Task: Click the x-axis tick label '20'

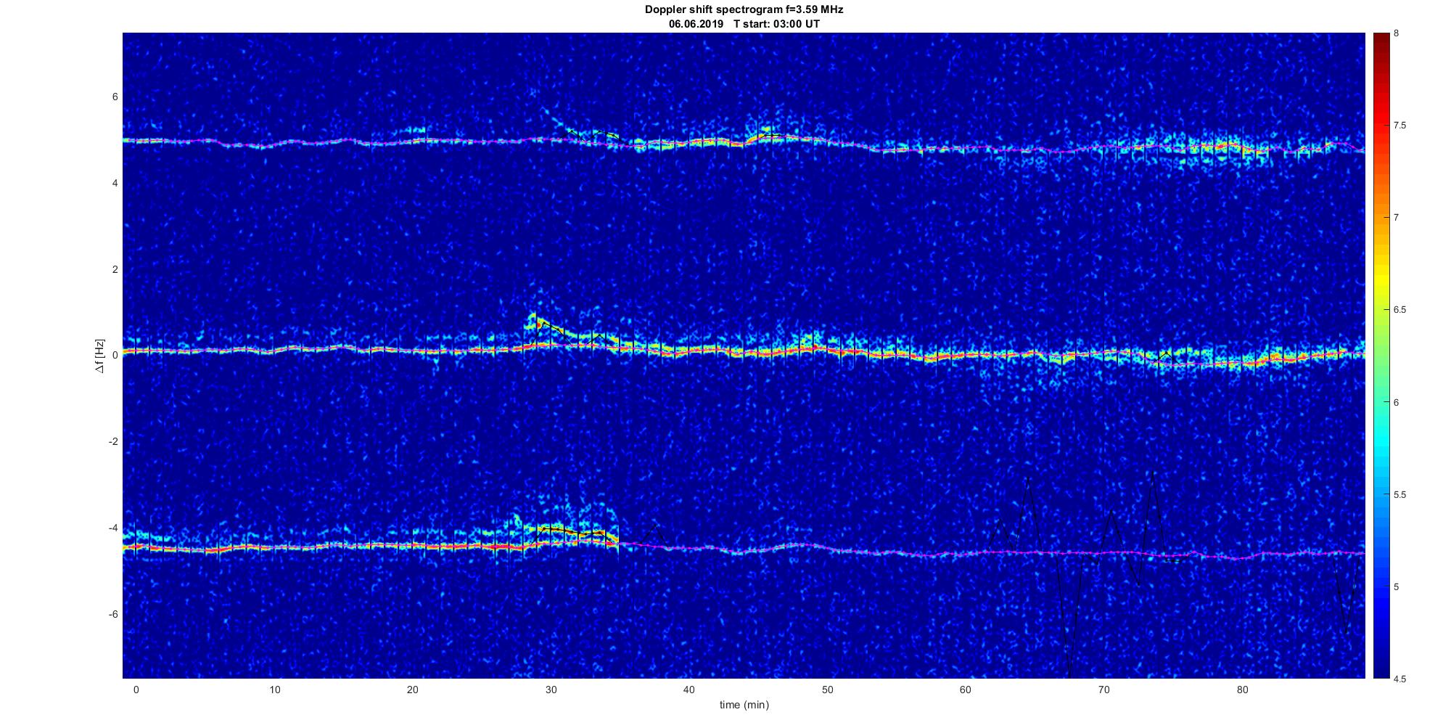Action: click(x=413, y=690)
